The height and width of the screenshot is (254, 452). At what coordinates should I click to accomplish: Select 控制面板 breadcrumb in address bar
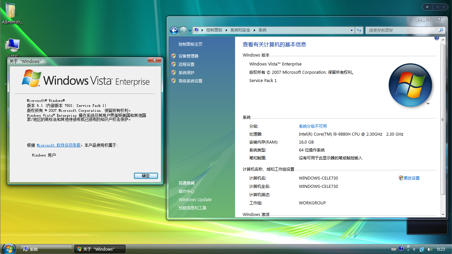(x=214, y=30)
